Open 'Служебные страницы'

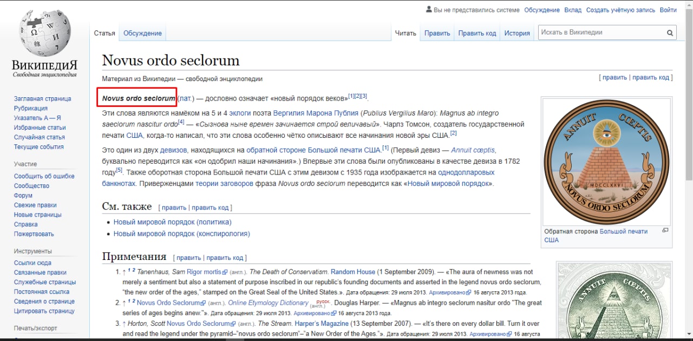click(x=45, y=282)
